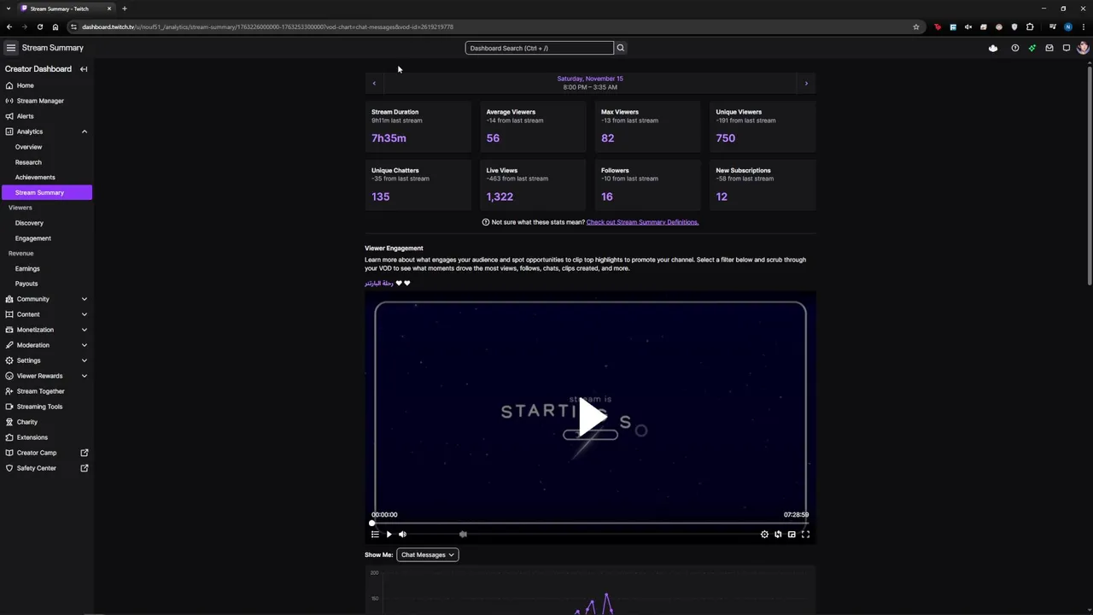Toggle theatre mode icon in the player
Image resolution: width=1093 pixels, height=615 pixels.
click(x=778, y=534)
